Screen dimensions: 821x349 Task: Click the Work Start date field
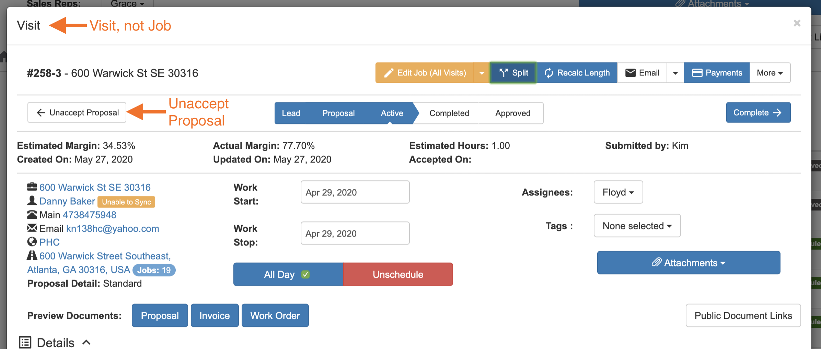pyautogui.click(x=355, y=192)
